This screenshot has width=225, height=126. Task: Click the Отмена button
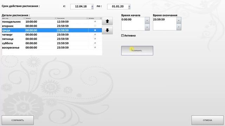207,120
